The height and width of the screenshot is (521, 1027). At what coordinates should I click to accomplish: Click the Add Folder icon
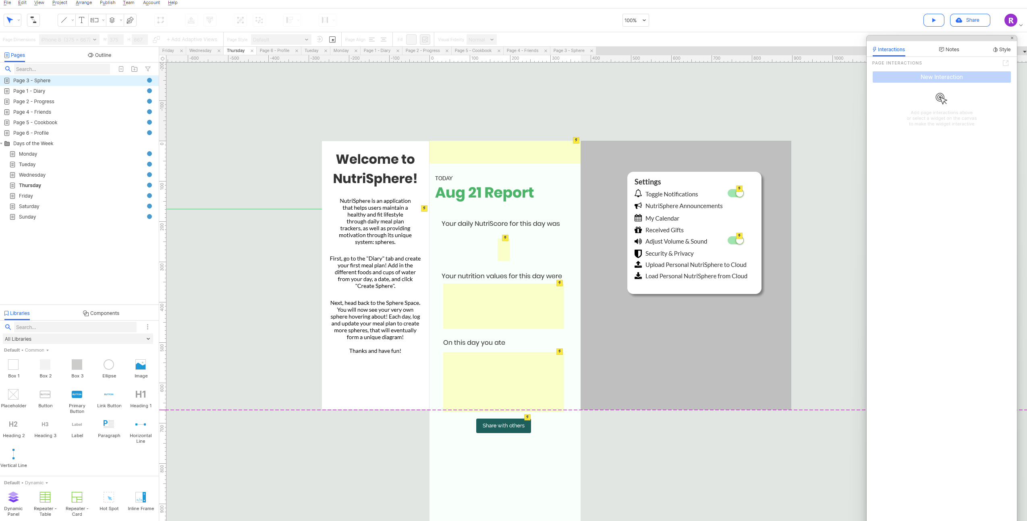click(134, 69)
